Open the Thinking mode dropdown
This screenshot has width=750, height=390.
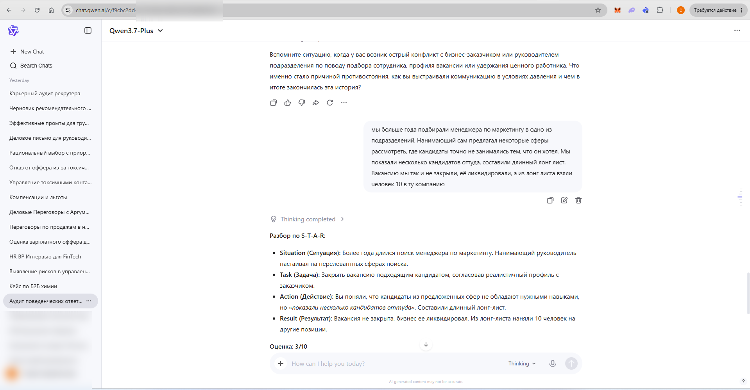tap(522, 363)
